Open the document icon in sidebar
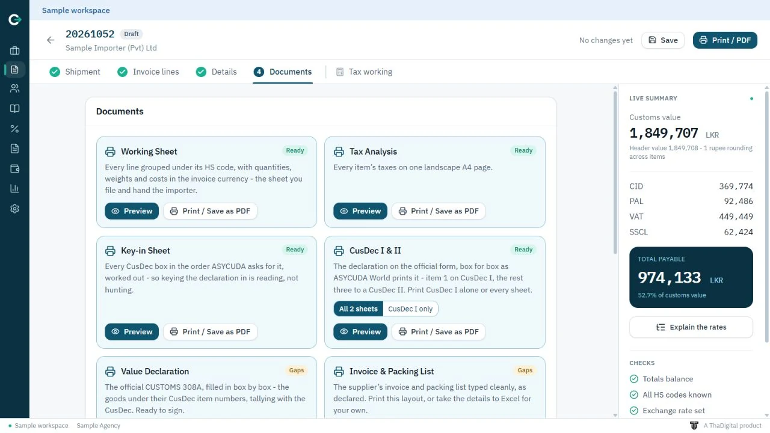 (14, 69)
